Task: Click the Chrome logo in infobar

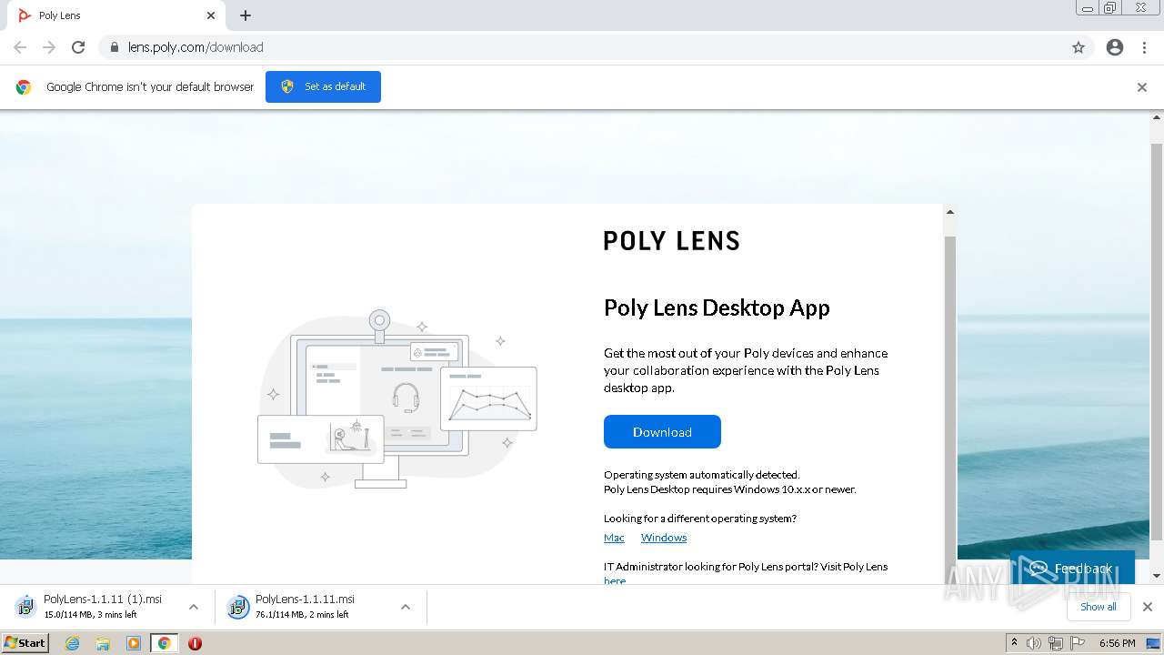Action: [x=24, y=87]
